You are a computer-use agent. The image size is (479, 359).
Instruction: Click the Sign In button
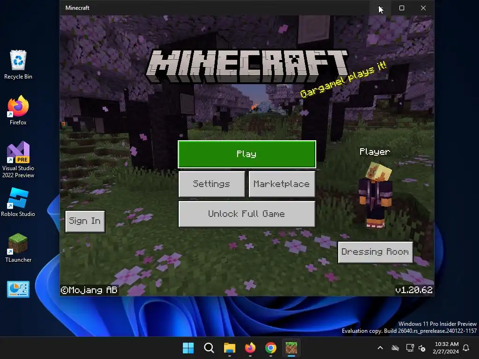click(x=85, y=221)
